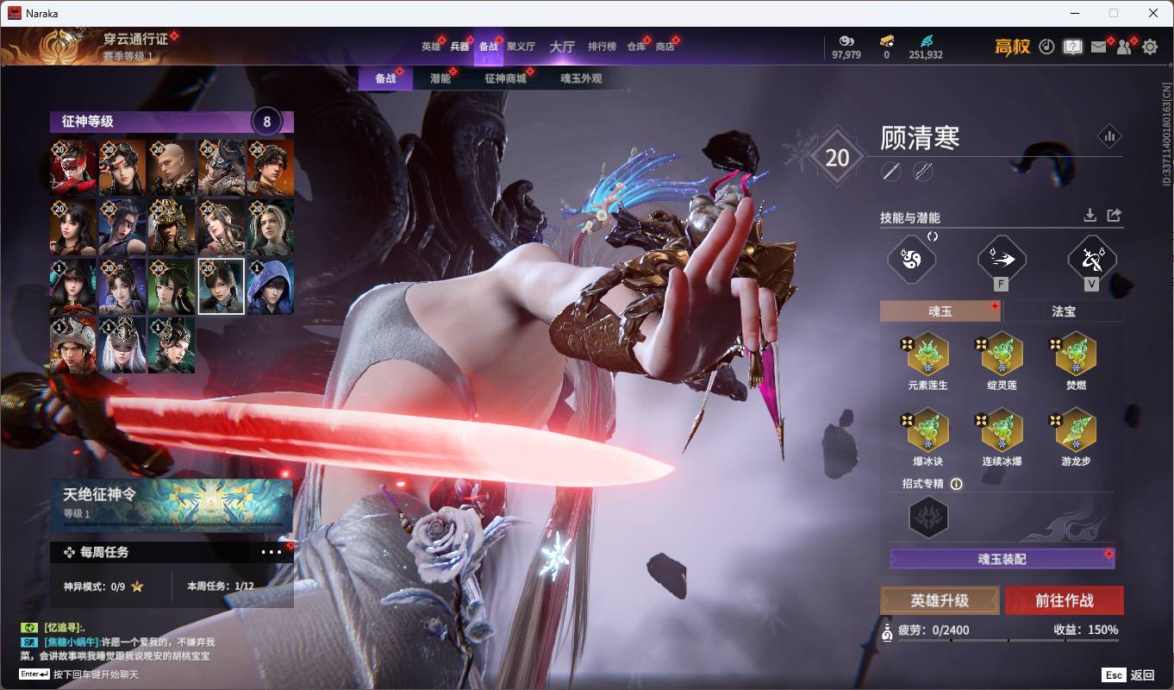Select the golden-helmet hero portrait
Viewport: 1174px width, 690px height.
coord(172,227)
